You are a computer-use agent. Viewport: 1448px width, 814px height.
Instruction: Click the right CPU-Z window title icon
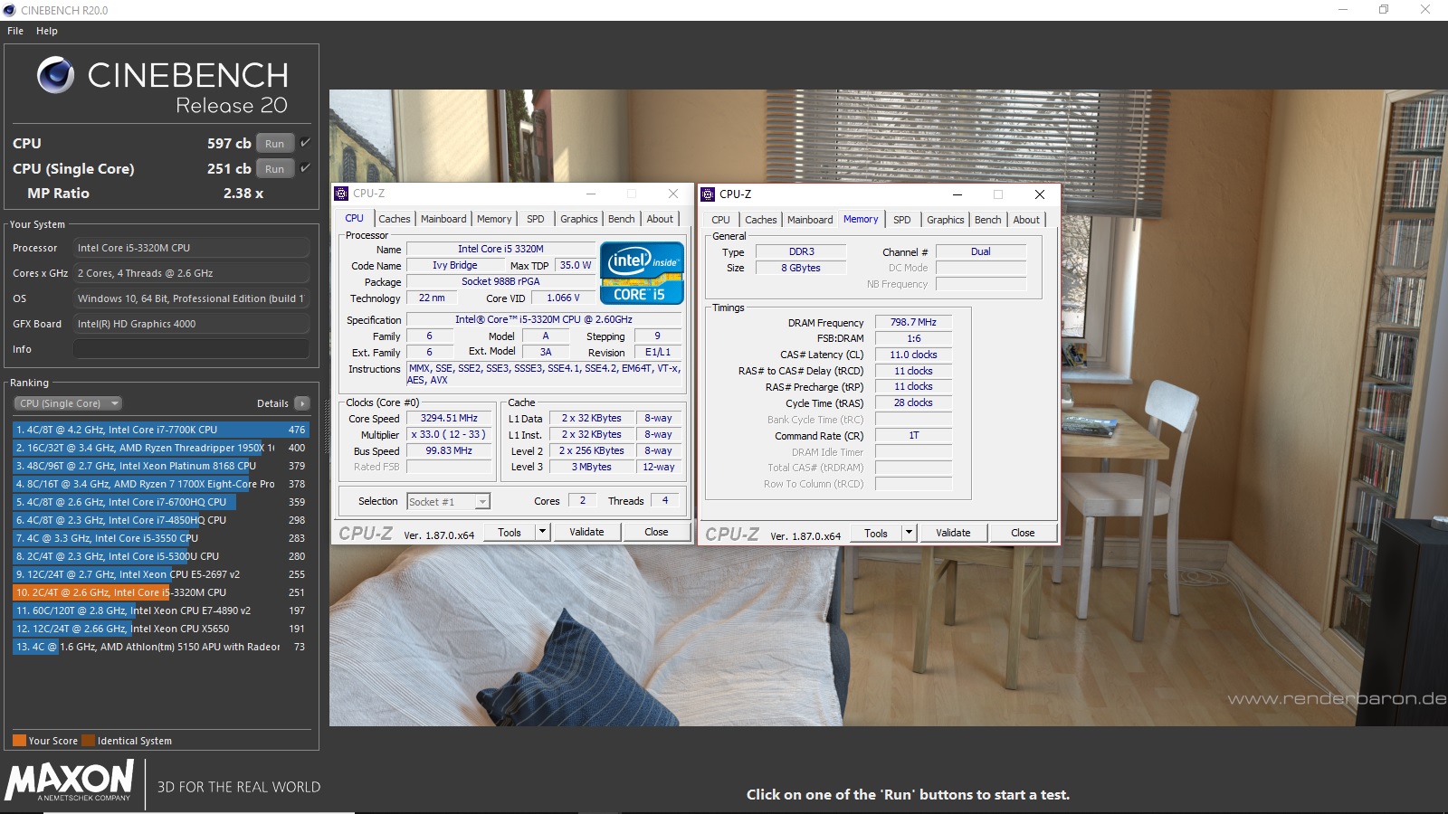[x=708, y=194]
